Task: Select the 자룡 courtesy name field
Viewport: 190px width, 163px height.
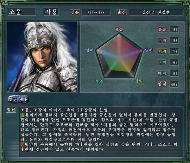Action: click(51, 12)
